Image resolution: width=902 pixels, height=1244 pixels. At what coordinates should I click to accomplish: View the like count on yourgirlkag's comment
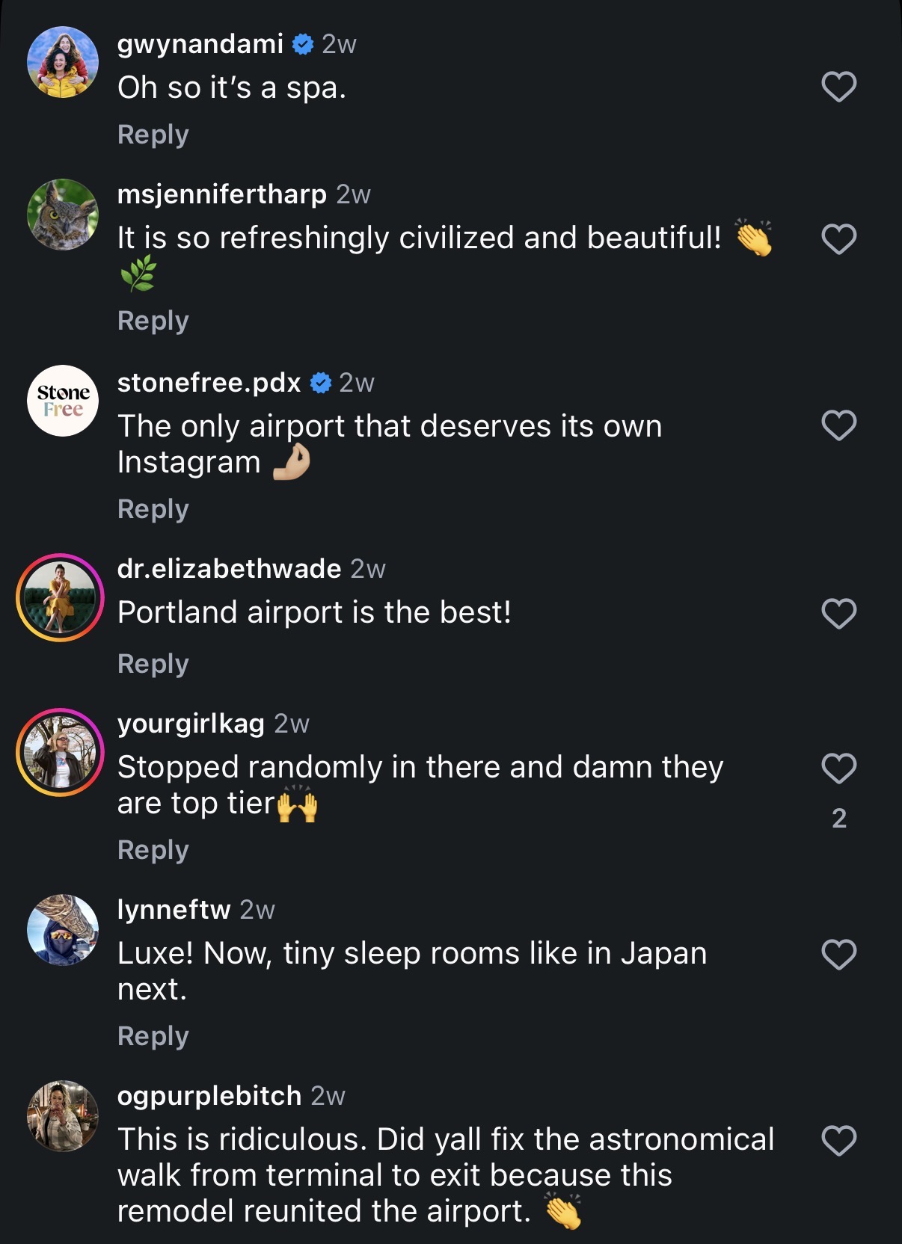(x=839, y=819)
